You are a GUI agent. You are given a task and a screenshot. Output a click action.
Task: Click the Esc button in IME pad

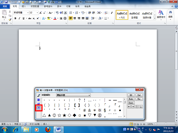click(139, 99)
